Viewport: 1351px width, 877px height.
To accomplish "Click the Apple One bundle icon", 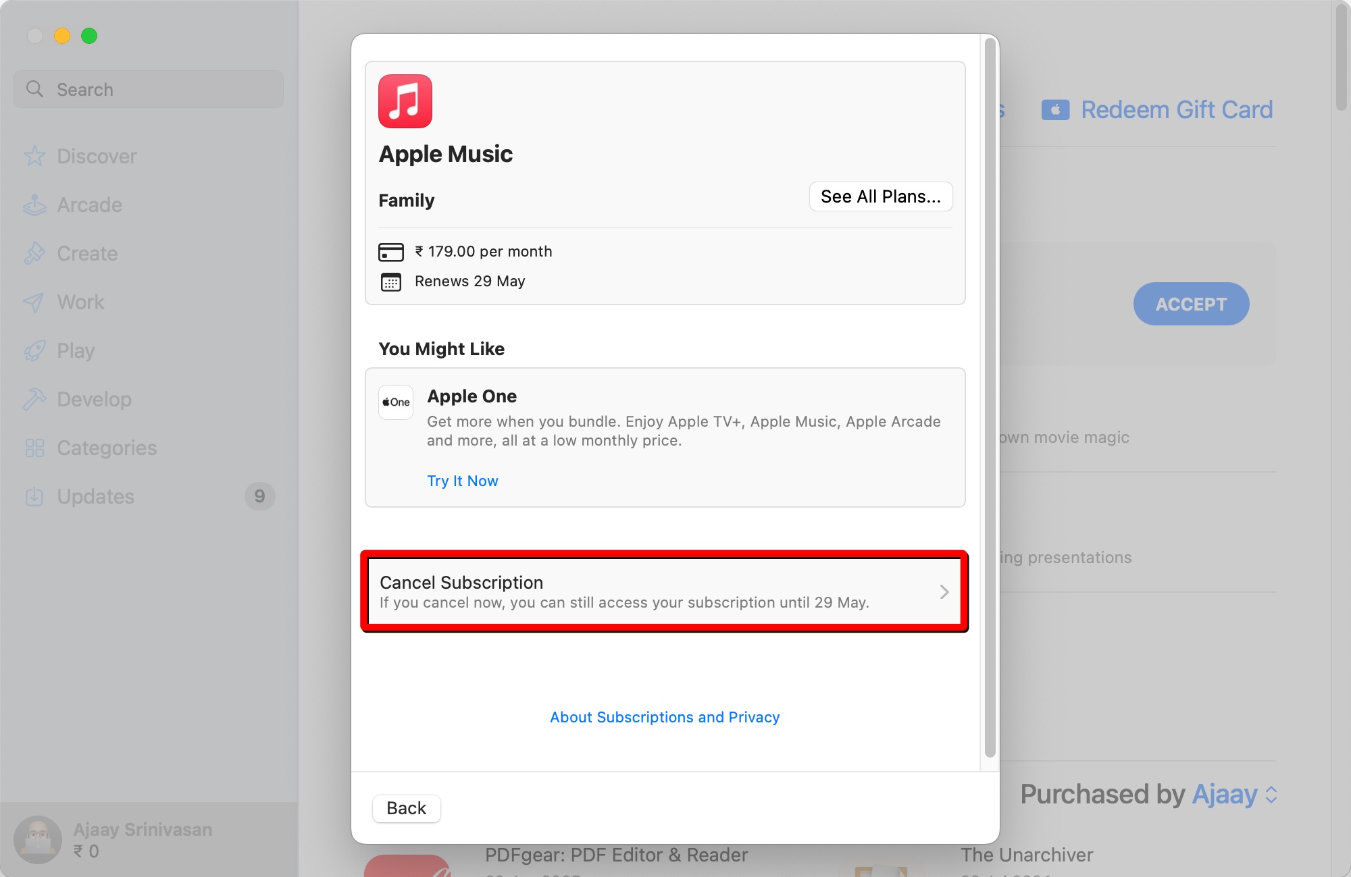I will click(395, 402).
